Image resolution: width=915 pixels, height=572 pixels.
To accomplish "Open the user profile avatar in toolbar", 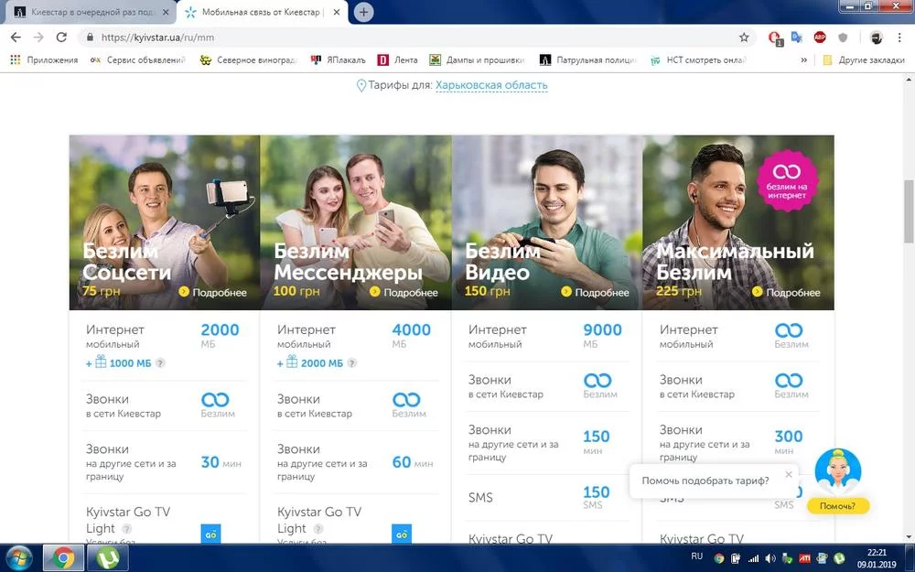I will [x=876, y=38].
